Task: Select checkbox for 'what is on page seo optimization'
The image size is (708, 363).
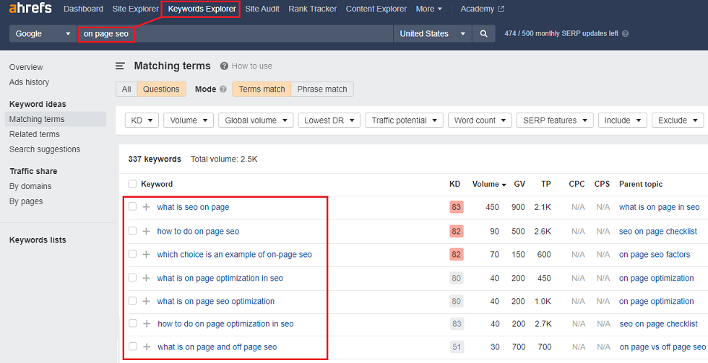Action: tap(132, 301)
